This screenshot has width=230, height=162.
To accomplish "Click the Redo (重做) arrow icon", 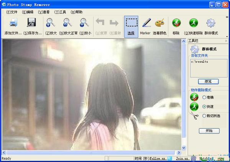I will pos(114,23).
